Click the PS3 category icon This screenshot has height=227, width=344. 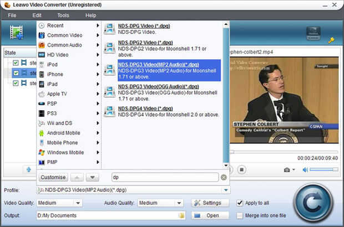pos(42,114)
